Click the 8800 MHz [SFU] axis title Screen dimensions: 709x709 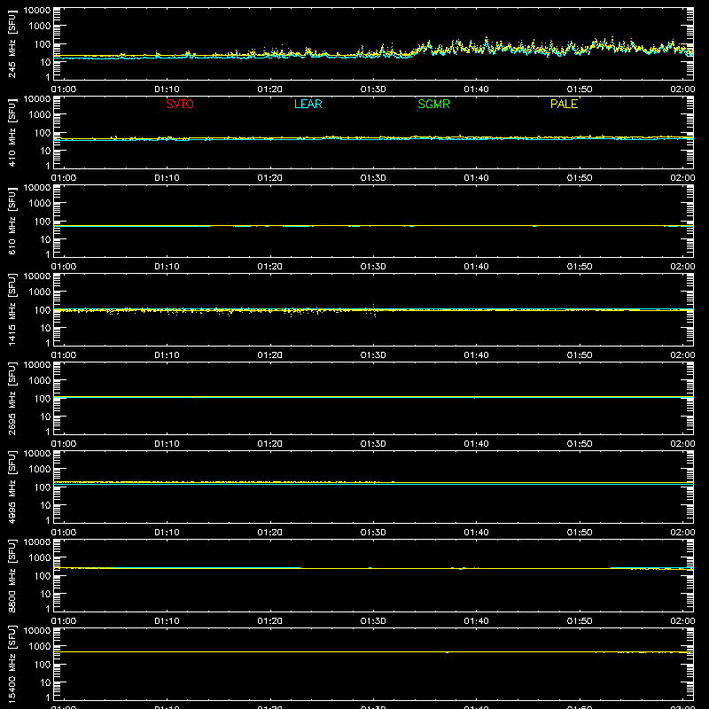coord(12,575)
